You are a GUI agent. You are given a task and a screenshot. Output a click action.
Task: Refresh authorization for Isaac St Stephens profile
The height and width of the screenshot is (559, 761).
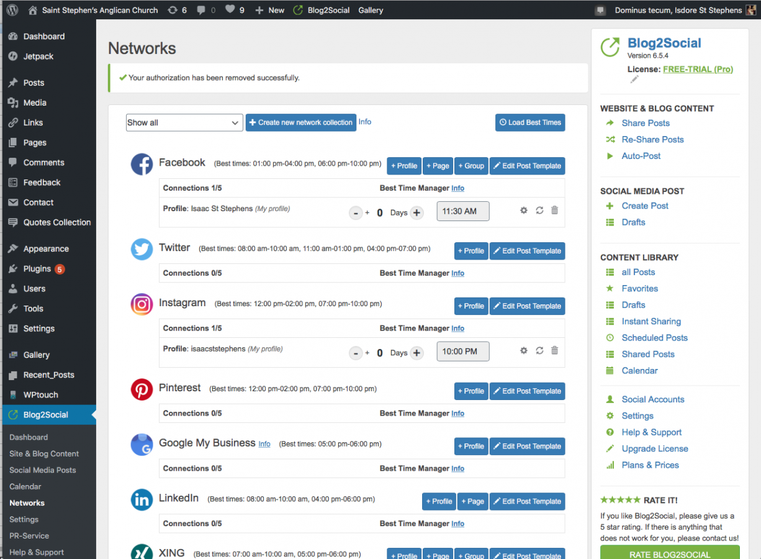coord(539,211)
